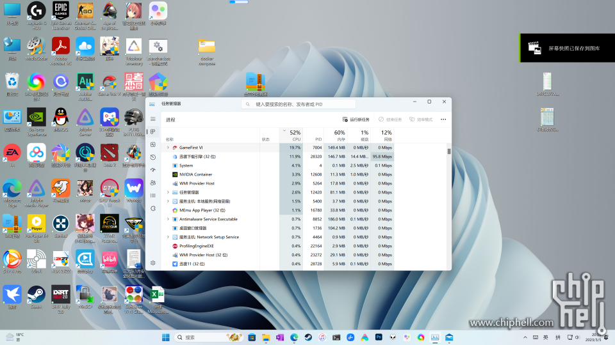
Task: Click the taskbar search box
Action: point(209,337)
